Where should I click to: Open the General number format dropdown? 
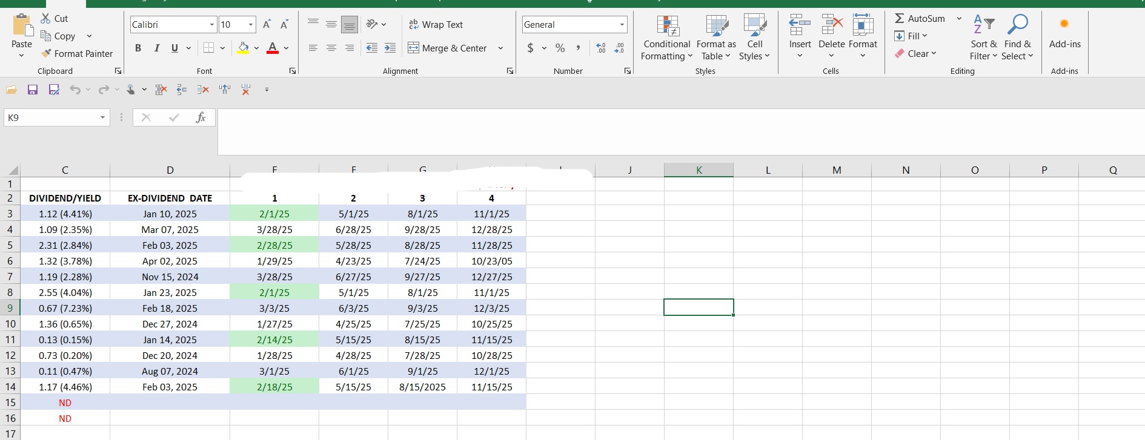[x=622, y=25]
